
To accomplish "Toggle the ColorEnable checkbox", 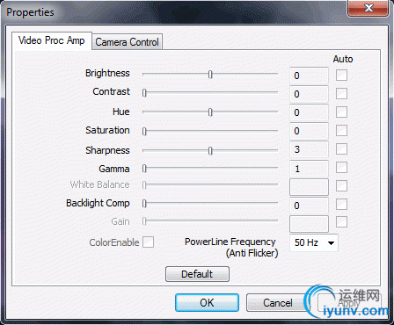I will pos(148,242).
